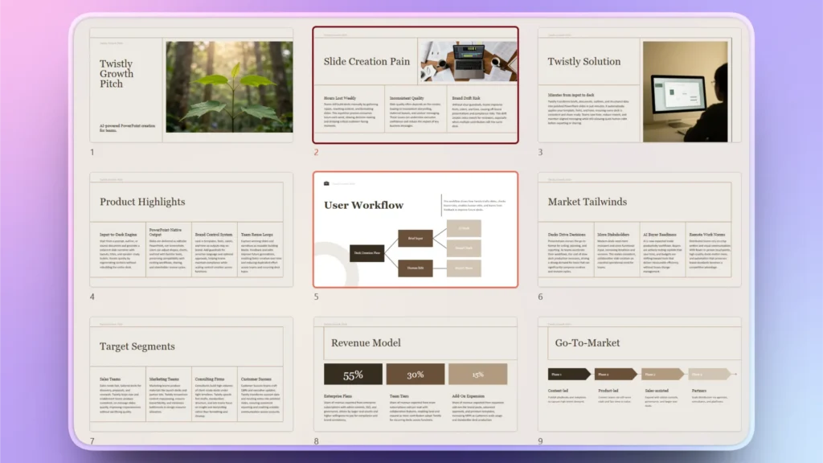Screen dimensions: 823x463
Task: Click the 15% block on Revenue Model slide
Action: [477, 375]
